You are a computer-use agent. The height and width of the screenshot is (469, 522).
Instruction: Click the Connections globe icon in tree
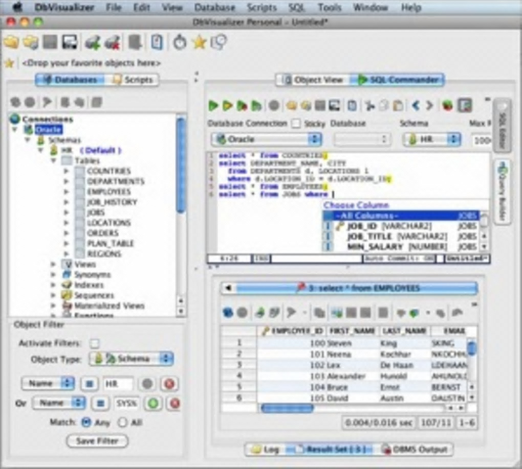click(x=15, y=119)
